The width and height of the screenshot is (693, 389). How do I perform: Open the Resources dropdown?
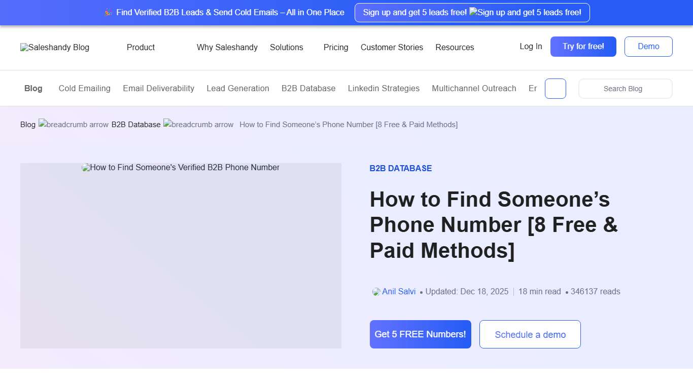455,47
